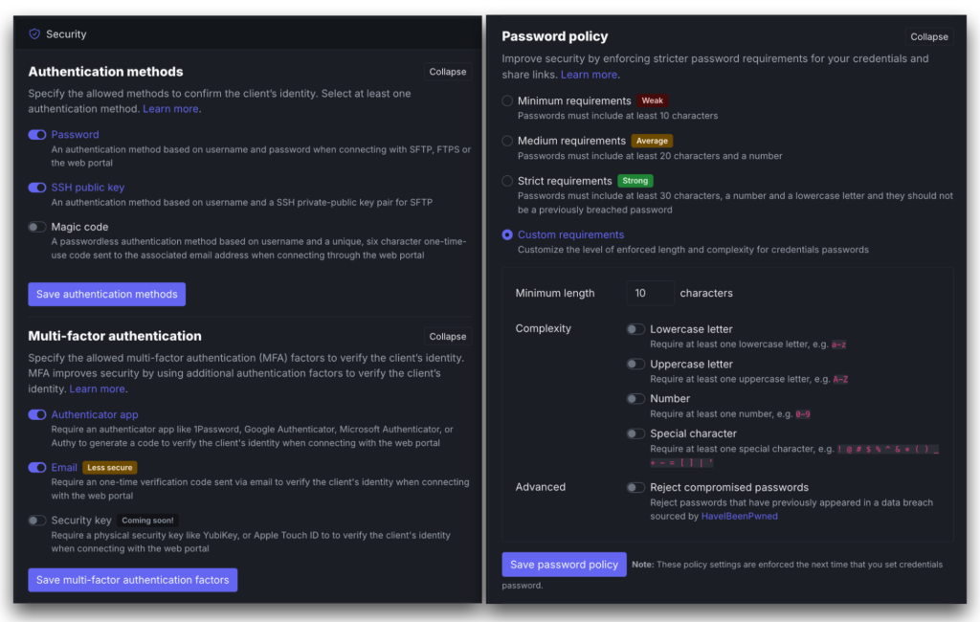Select Custom requirements radio option
The image size is (980, 622).
pos(507,234)
